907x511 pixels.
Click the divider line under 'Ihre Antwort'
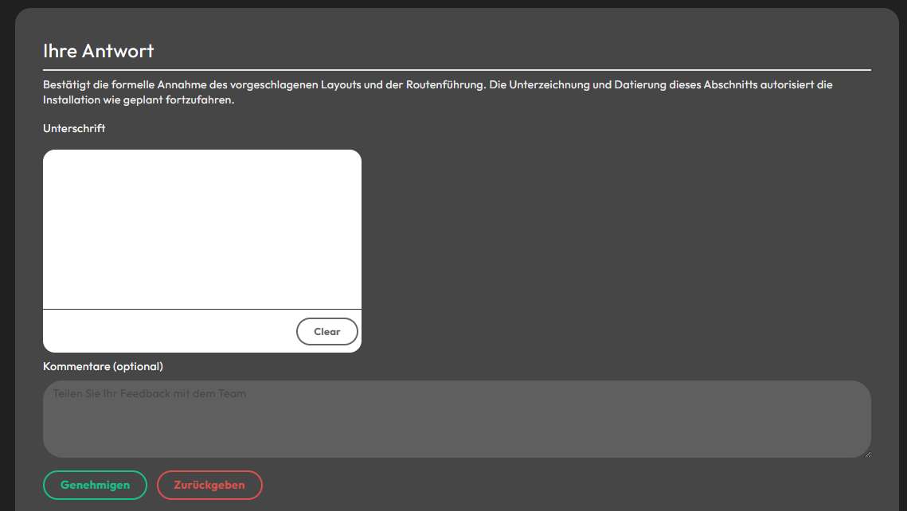coord(456,70)
